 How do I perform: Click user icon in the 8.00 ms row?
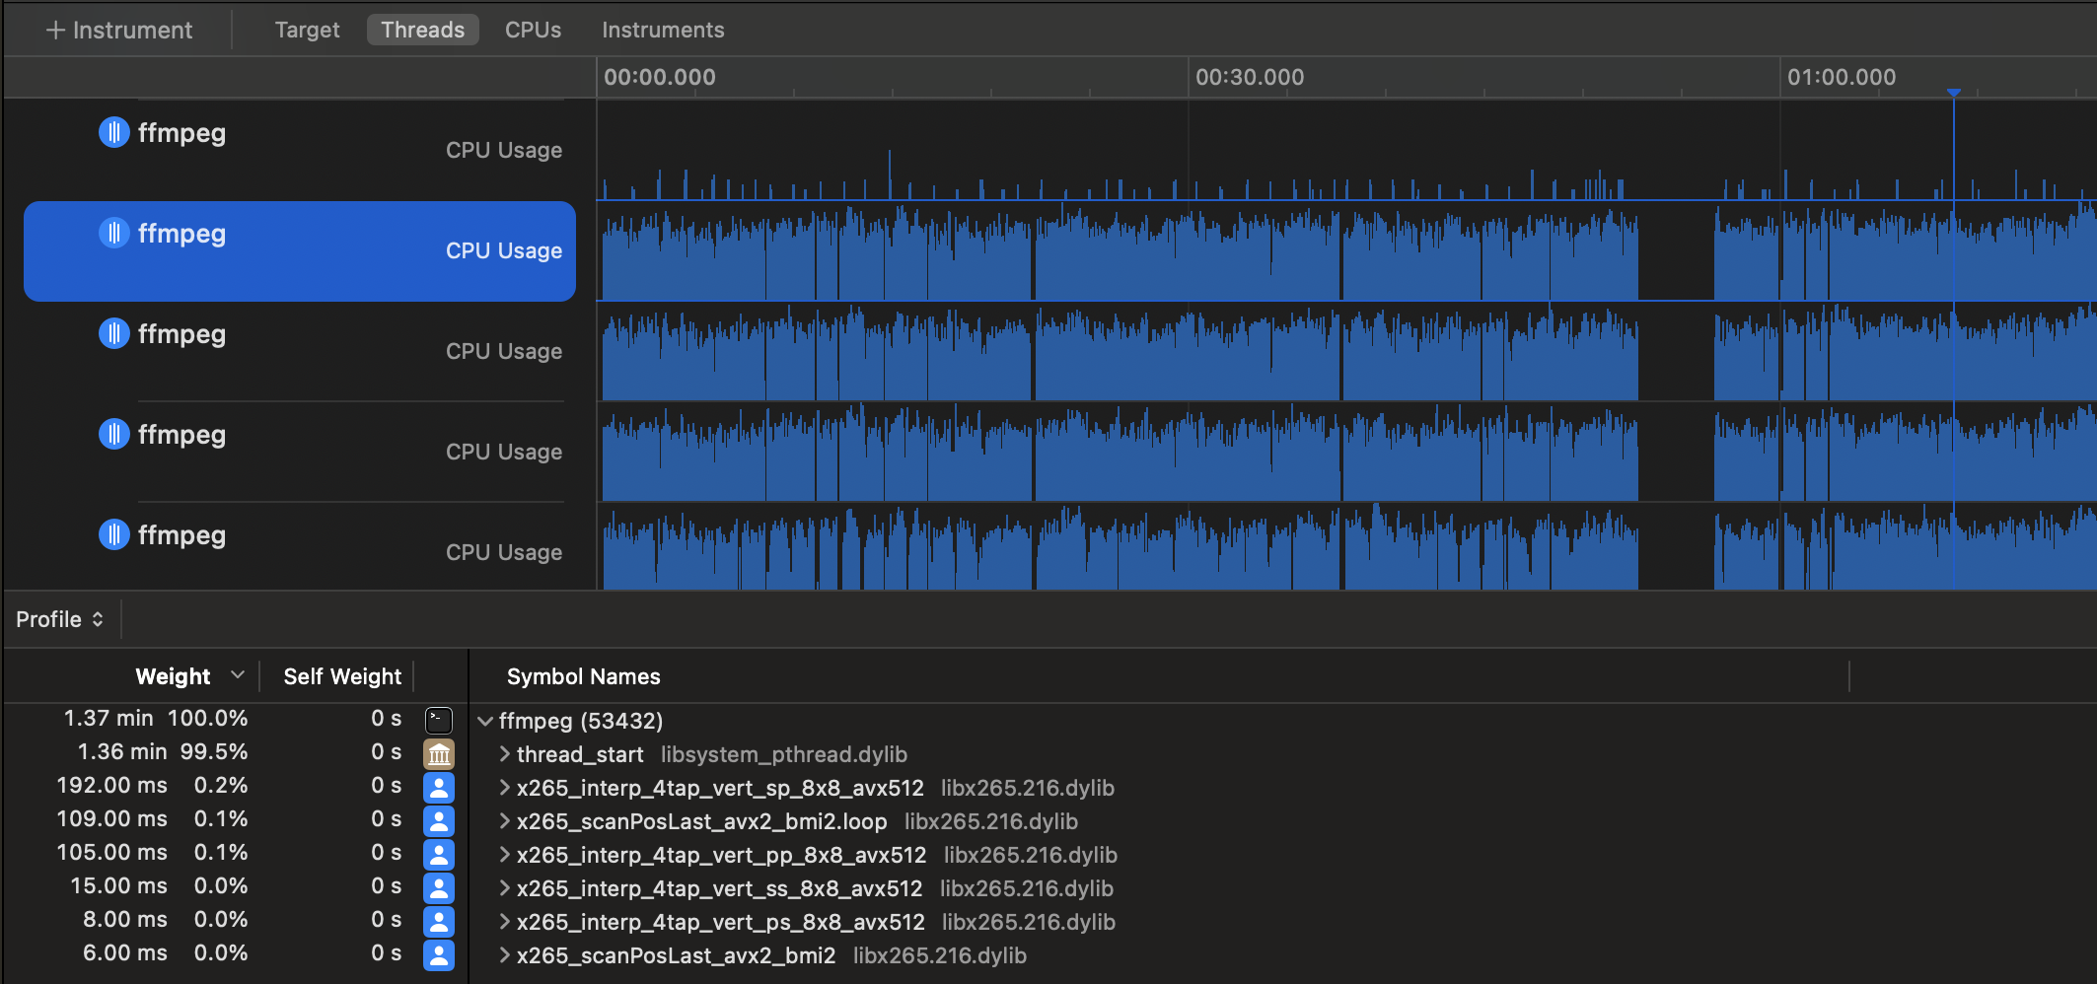[439, 921]
